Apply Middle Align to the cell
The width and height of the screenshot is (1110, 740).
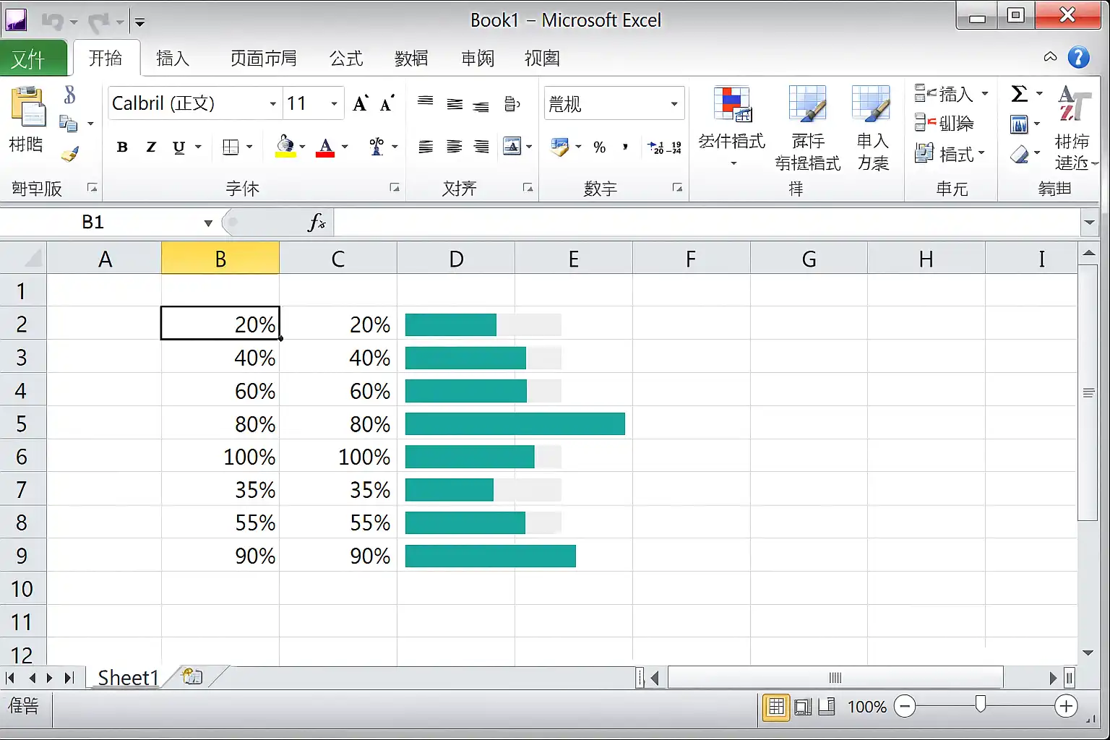pos(455,104)
